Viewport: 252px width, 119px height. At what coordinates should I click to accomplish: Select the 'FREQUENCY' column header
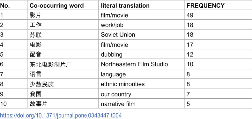pos(205,6)
